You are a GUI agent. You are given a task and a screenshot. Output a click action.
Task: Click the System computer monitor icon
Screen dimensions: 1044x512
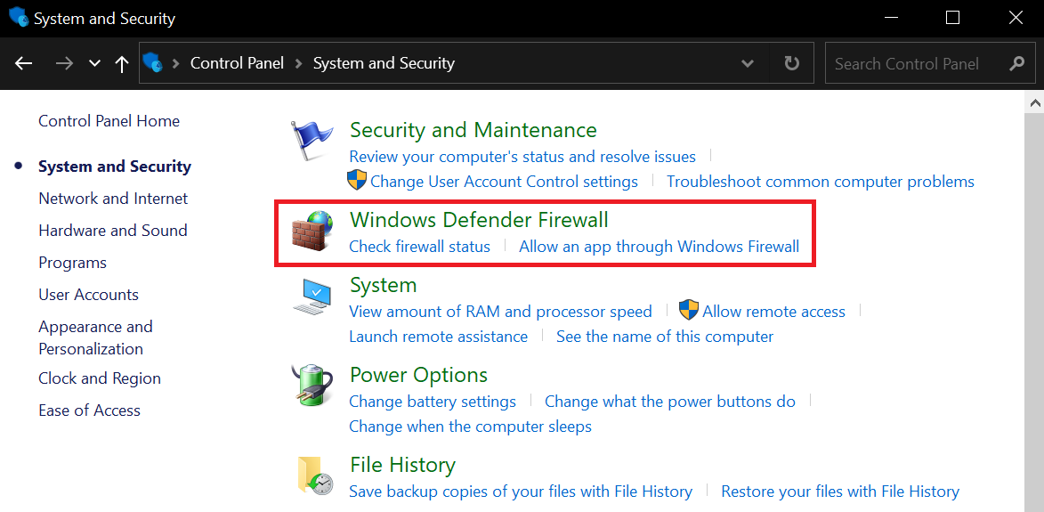312,297
